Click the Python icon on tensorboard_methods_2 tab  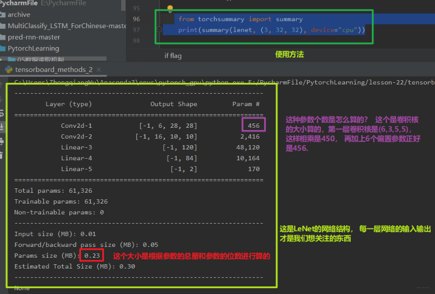(9, 69)
